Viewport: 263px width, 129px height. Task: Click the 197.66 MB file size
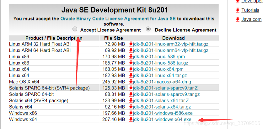tap(114, 113)
